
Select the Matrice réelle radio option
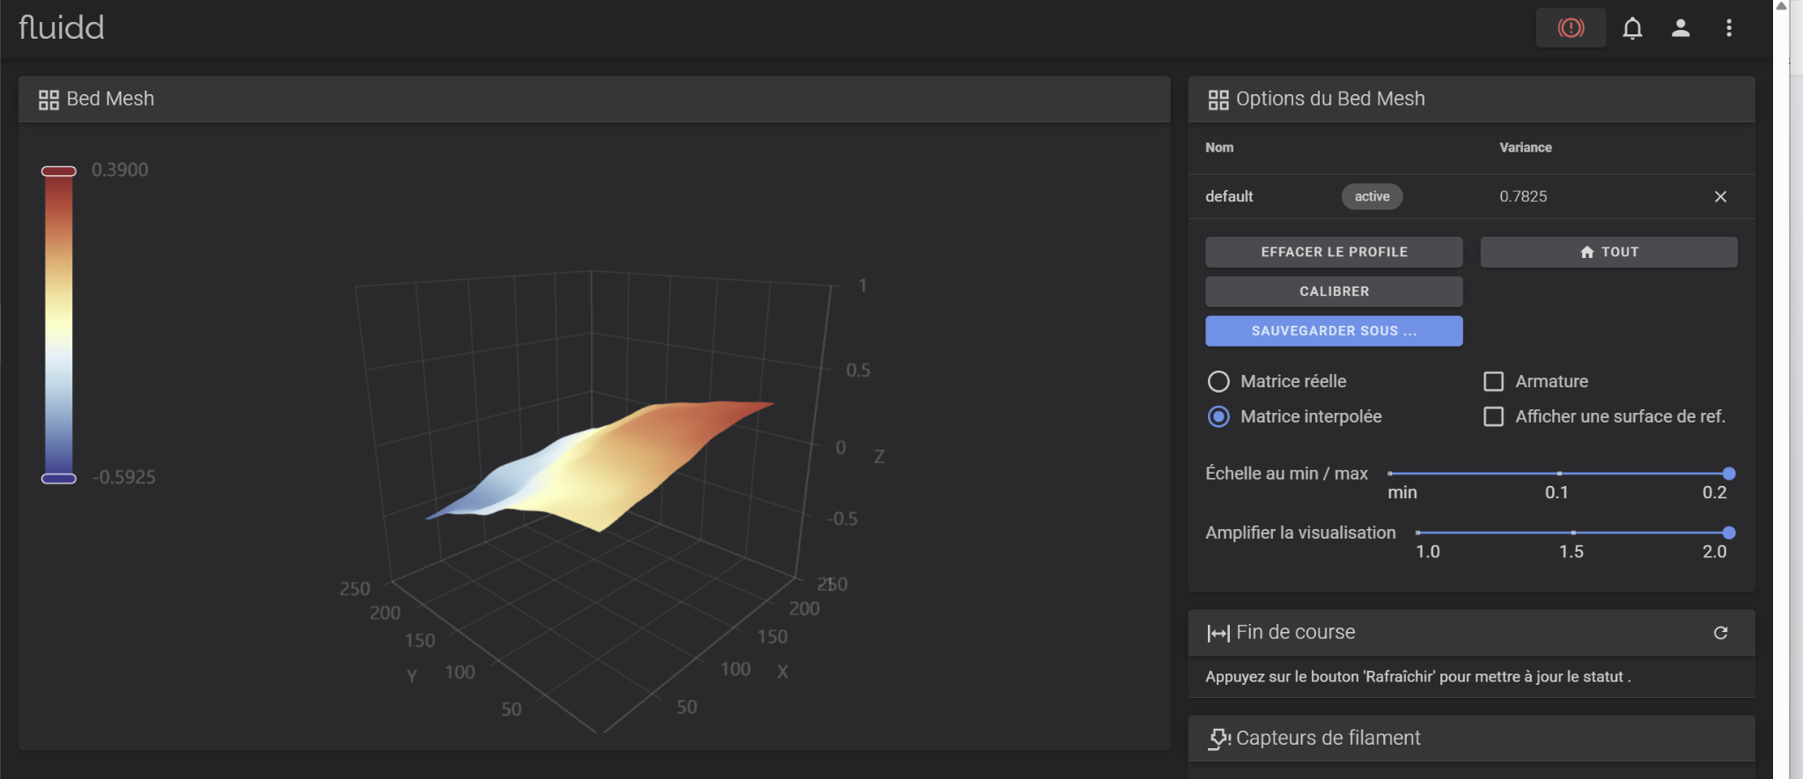(1218, 381)
